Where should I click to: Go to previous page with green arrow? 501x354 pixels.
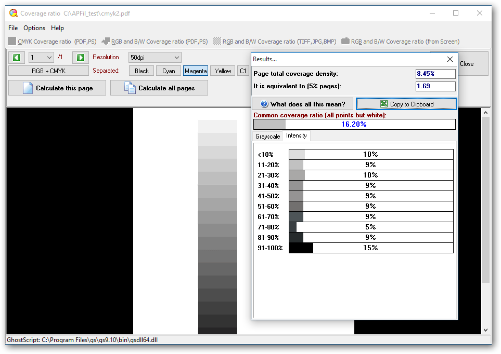16,57
